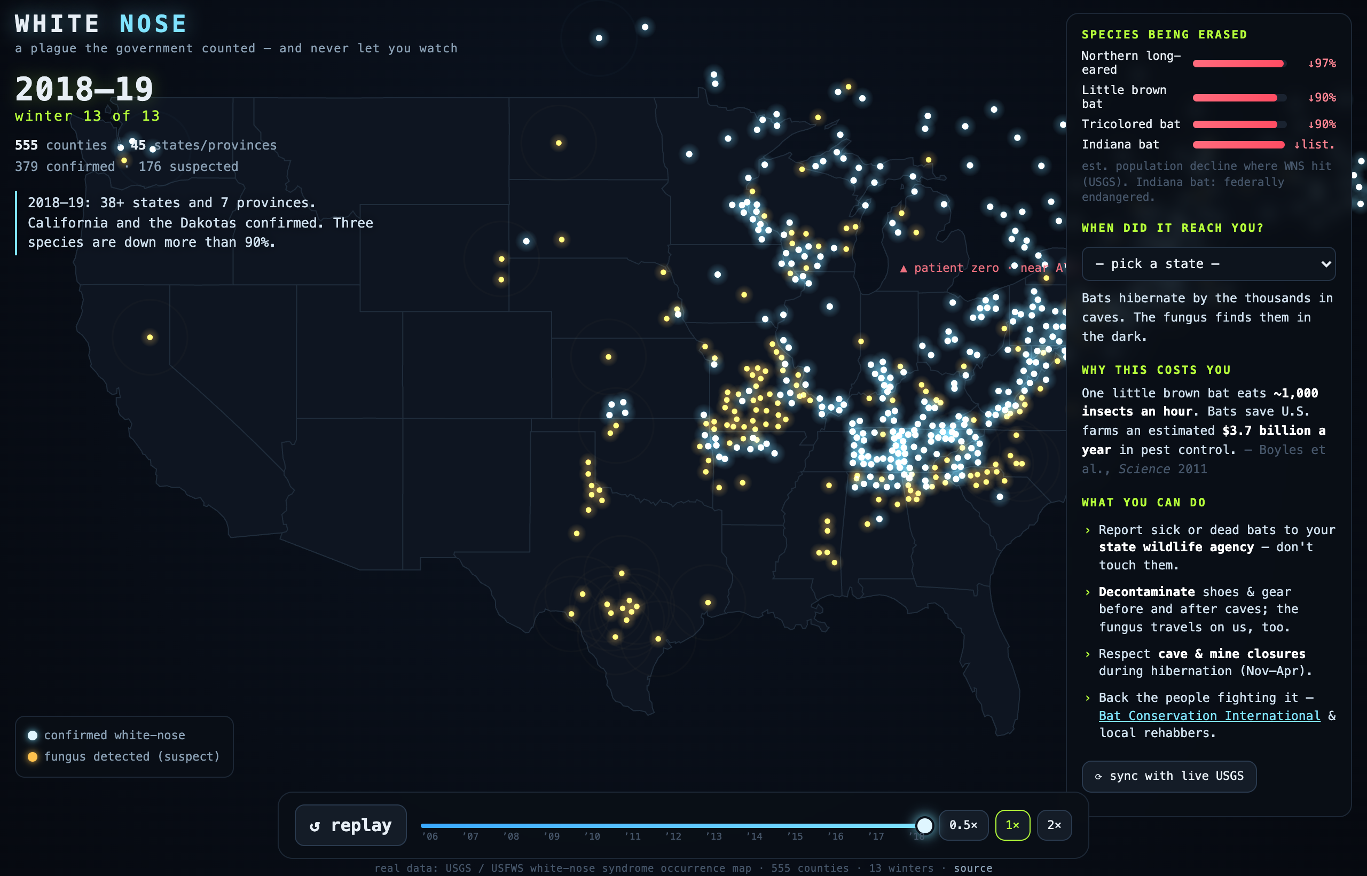This screenshot has height=876, width=1367.
Task: Jump to the '12 timeline tick
Action: coord(673,836)
